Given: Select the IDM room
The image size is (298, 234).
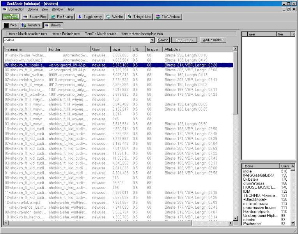Looking at the screenshot, I should point(266,191).
